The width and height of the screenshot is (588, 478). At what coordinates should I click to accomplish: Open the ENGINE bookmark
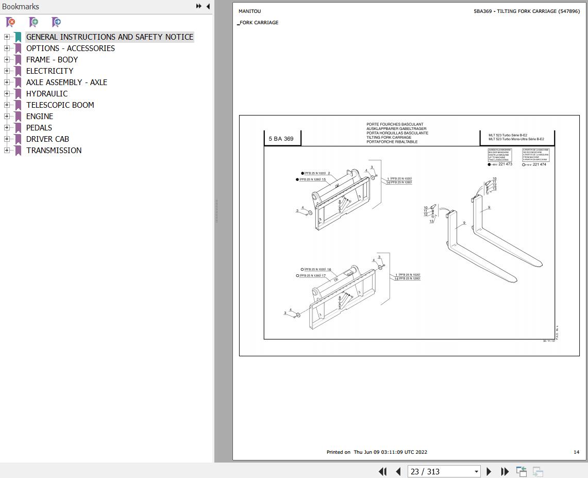point(39,117)
